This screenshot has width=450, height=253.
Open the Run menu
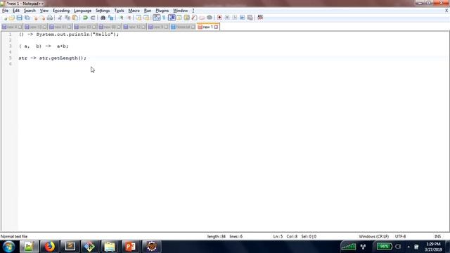[x=148, y=11]
